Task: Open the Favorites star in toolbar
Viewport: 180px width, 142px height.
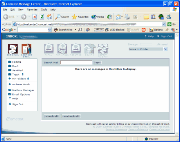Action: [80, 17]
